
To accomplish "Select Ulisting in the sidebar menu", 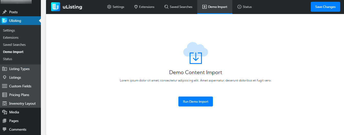I will click(20, 21).
